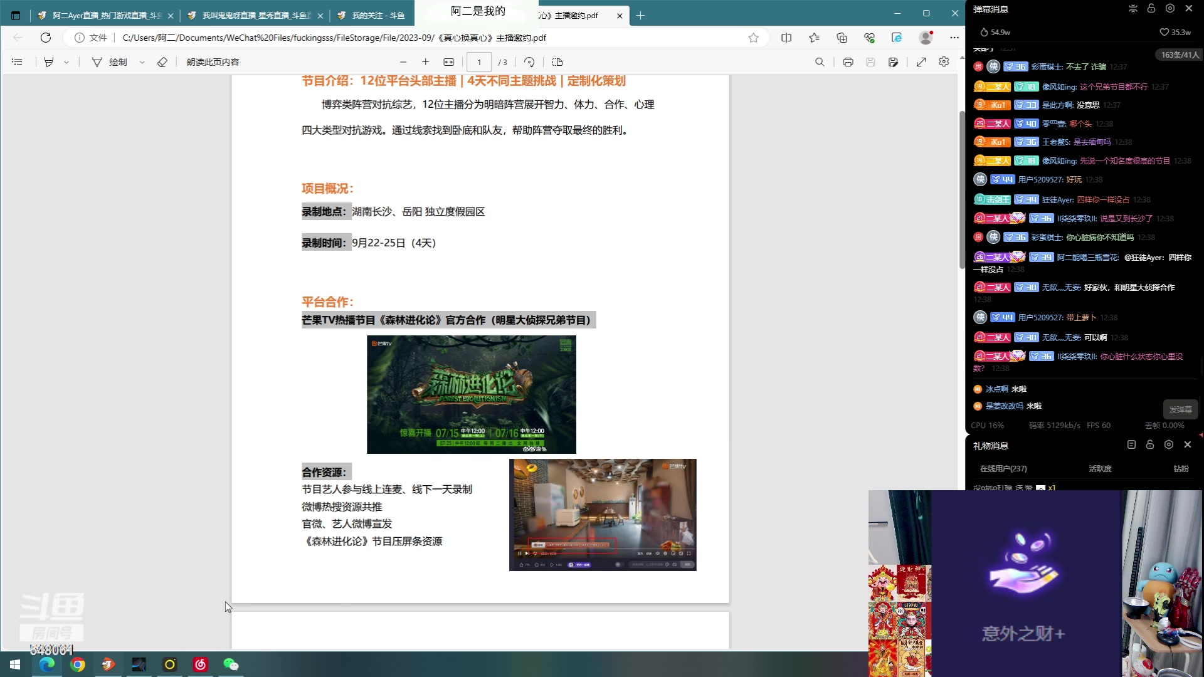Toggle fit to width view
1204x677 pixels.
coord(448,62)
